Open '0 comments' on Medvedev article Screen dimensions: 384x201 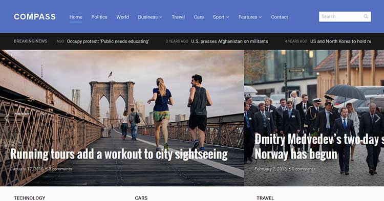click(304, 169)
